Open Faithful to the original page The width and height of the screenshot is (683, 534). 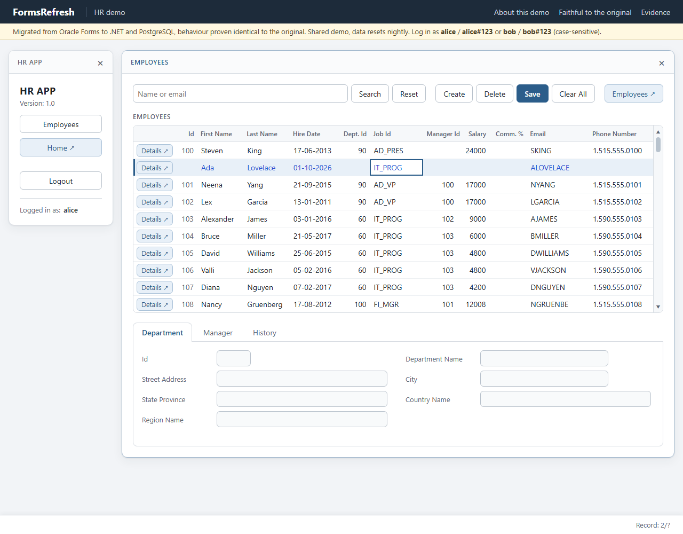tap(595, 12)
